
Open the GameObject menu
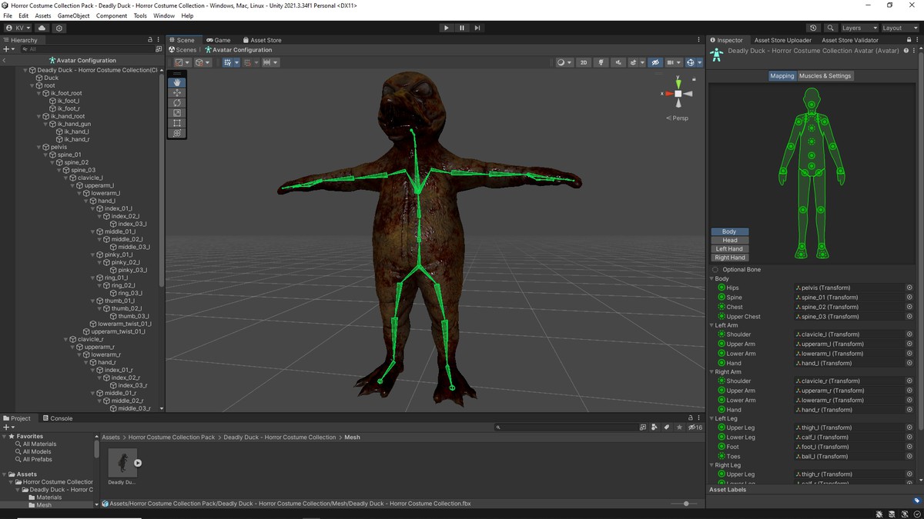73,15
